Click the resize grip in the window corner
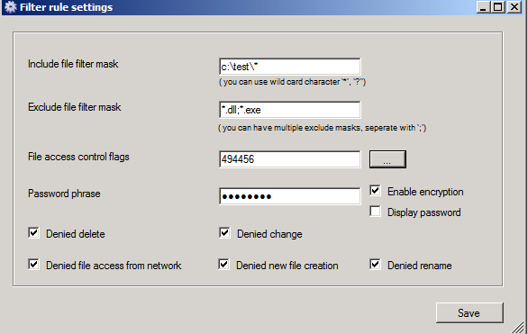This screenshot has height=334, width=528. coord(518,327)
